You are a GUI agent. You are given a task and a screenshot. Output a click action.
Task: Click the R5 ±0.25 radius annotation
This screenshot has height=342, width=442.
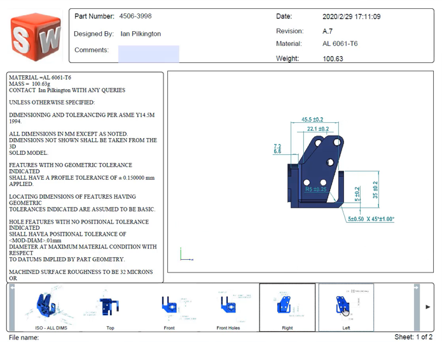315,189
